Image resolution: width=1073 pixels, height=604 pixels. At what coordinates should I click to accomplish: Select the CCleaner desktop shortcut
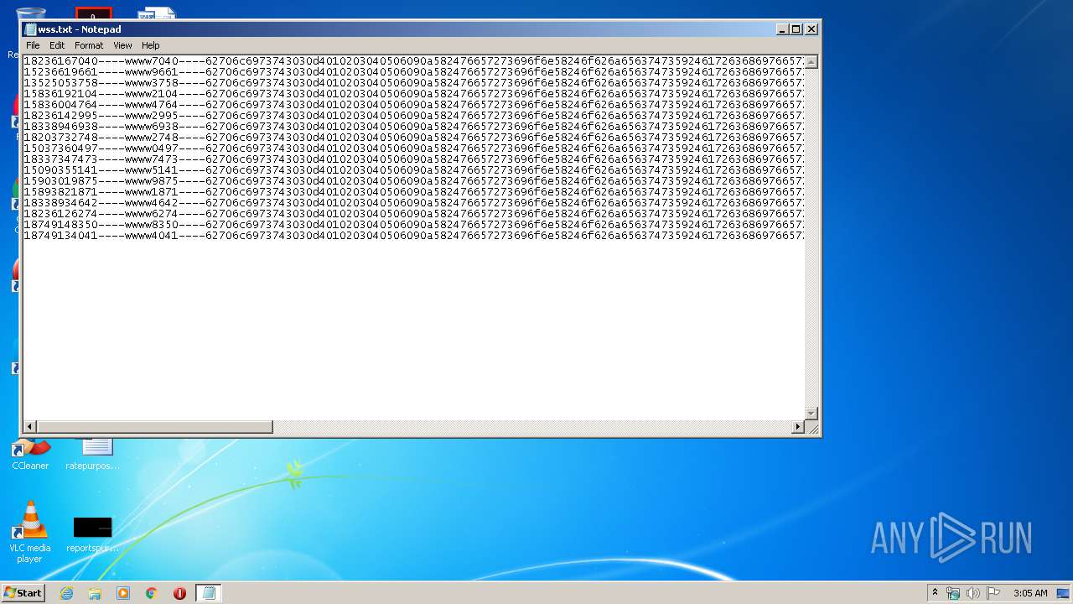30,454
